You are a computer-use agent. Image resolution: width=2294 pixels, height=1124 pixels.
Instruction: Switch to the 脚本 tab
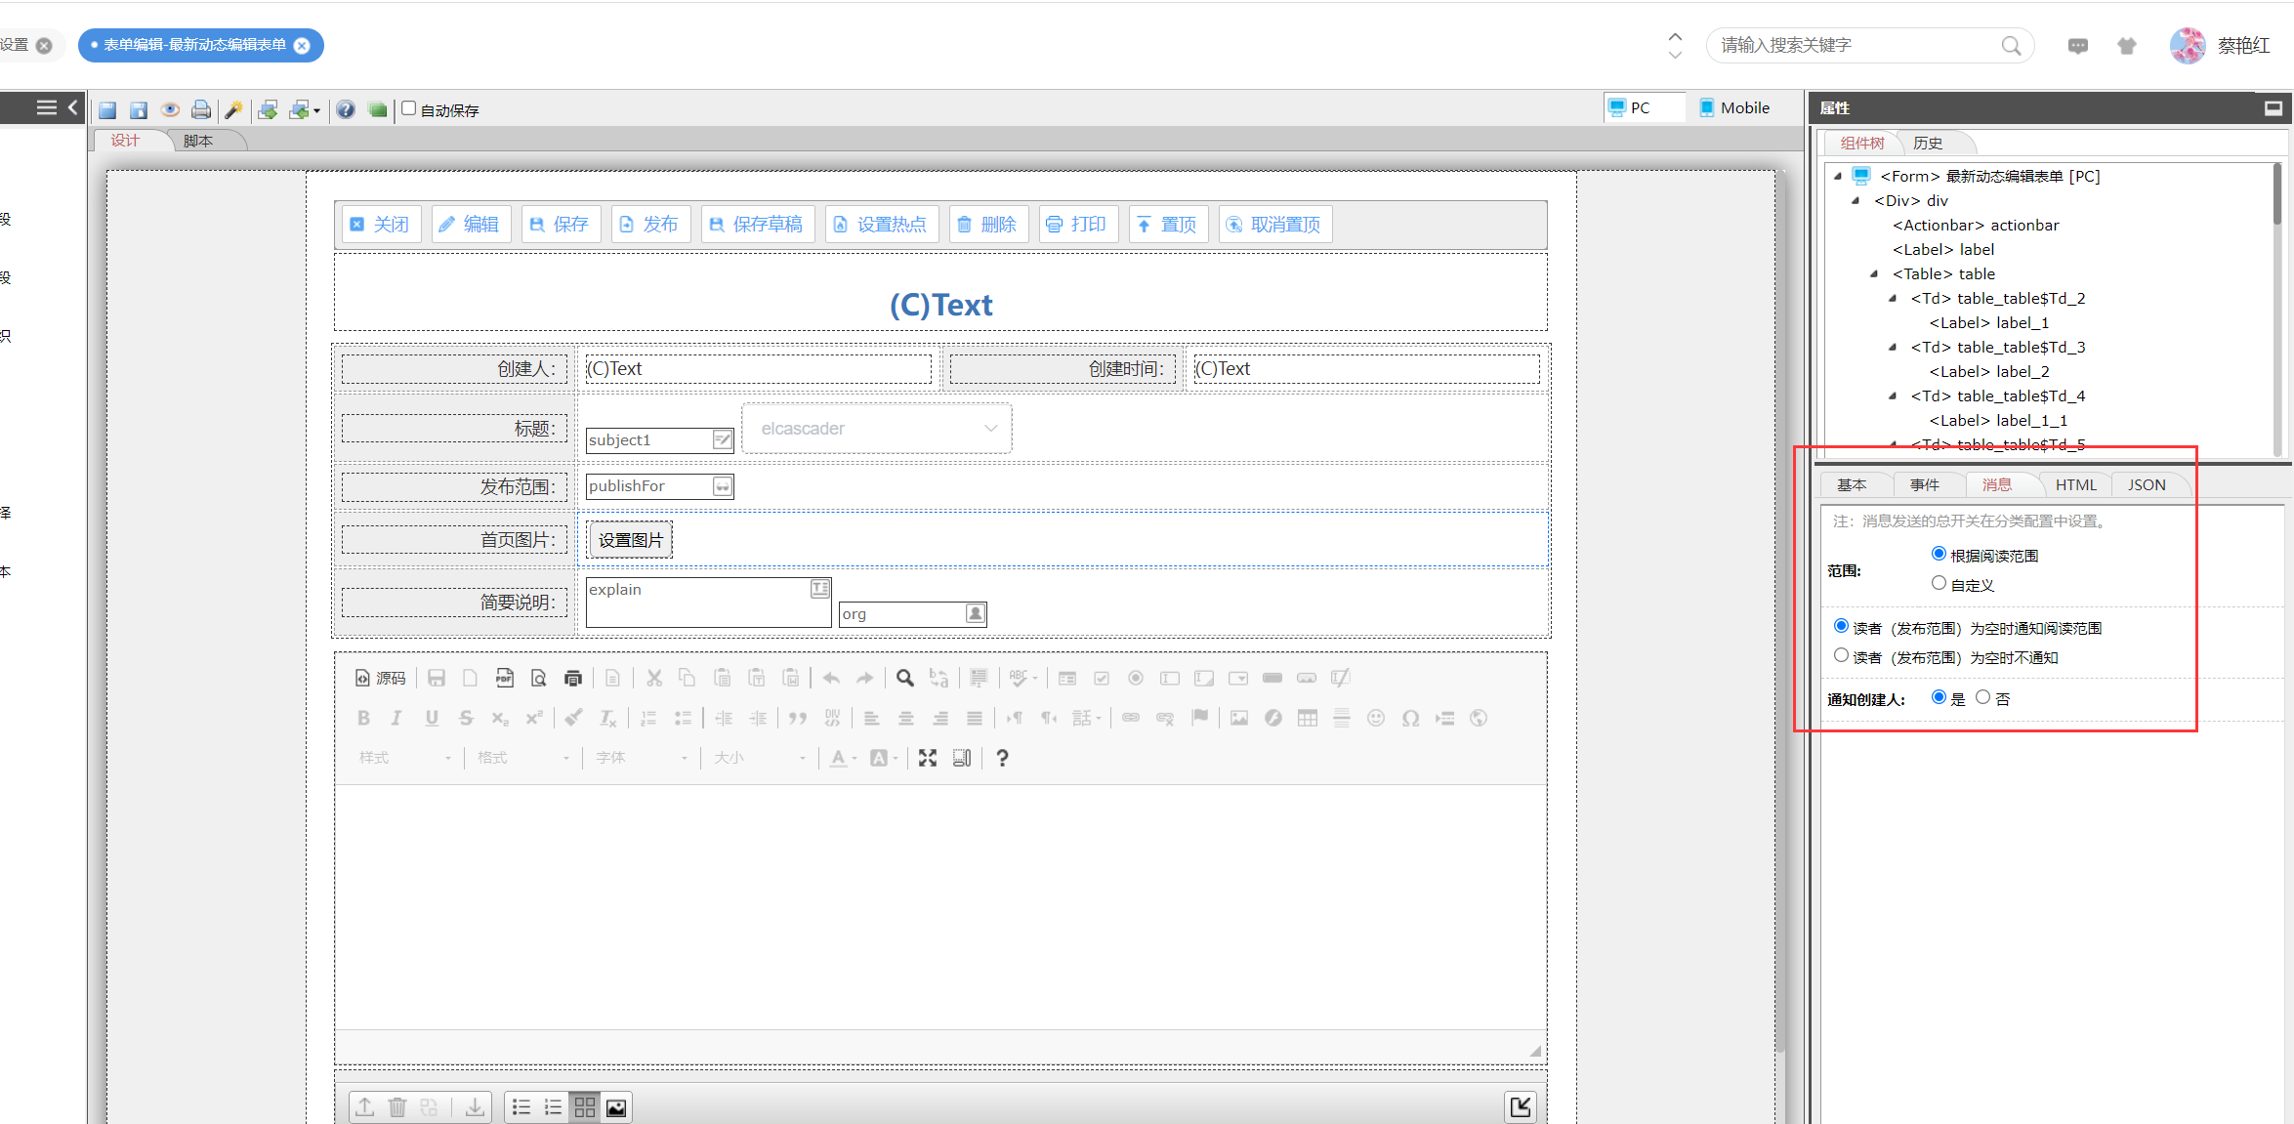[x=197, y=141]
